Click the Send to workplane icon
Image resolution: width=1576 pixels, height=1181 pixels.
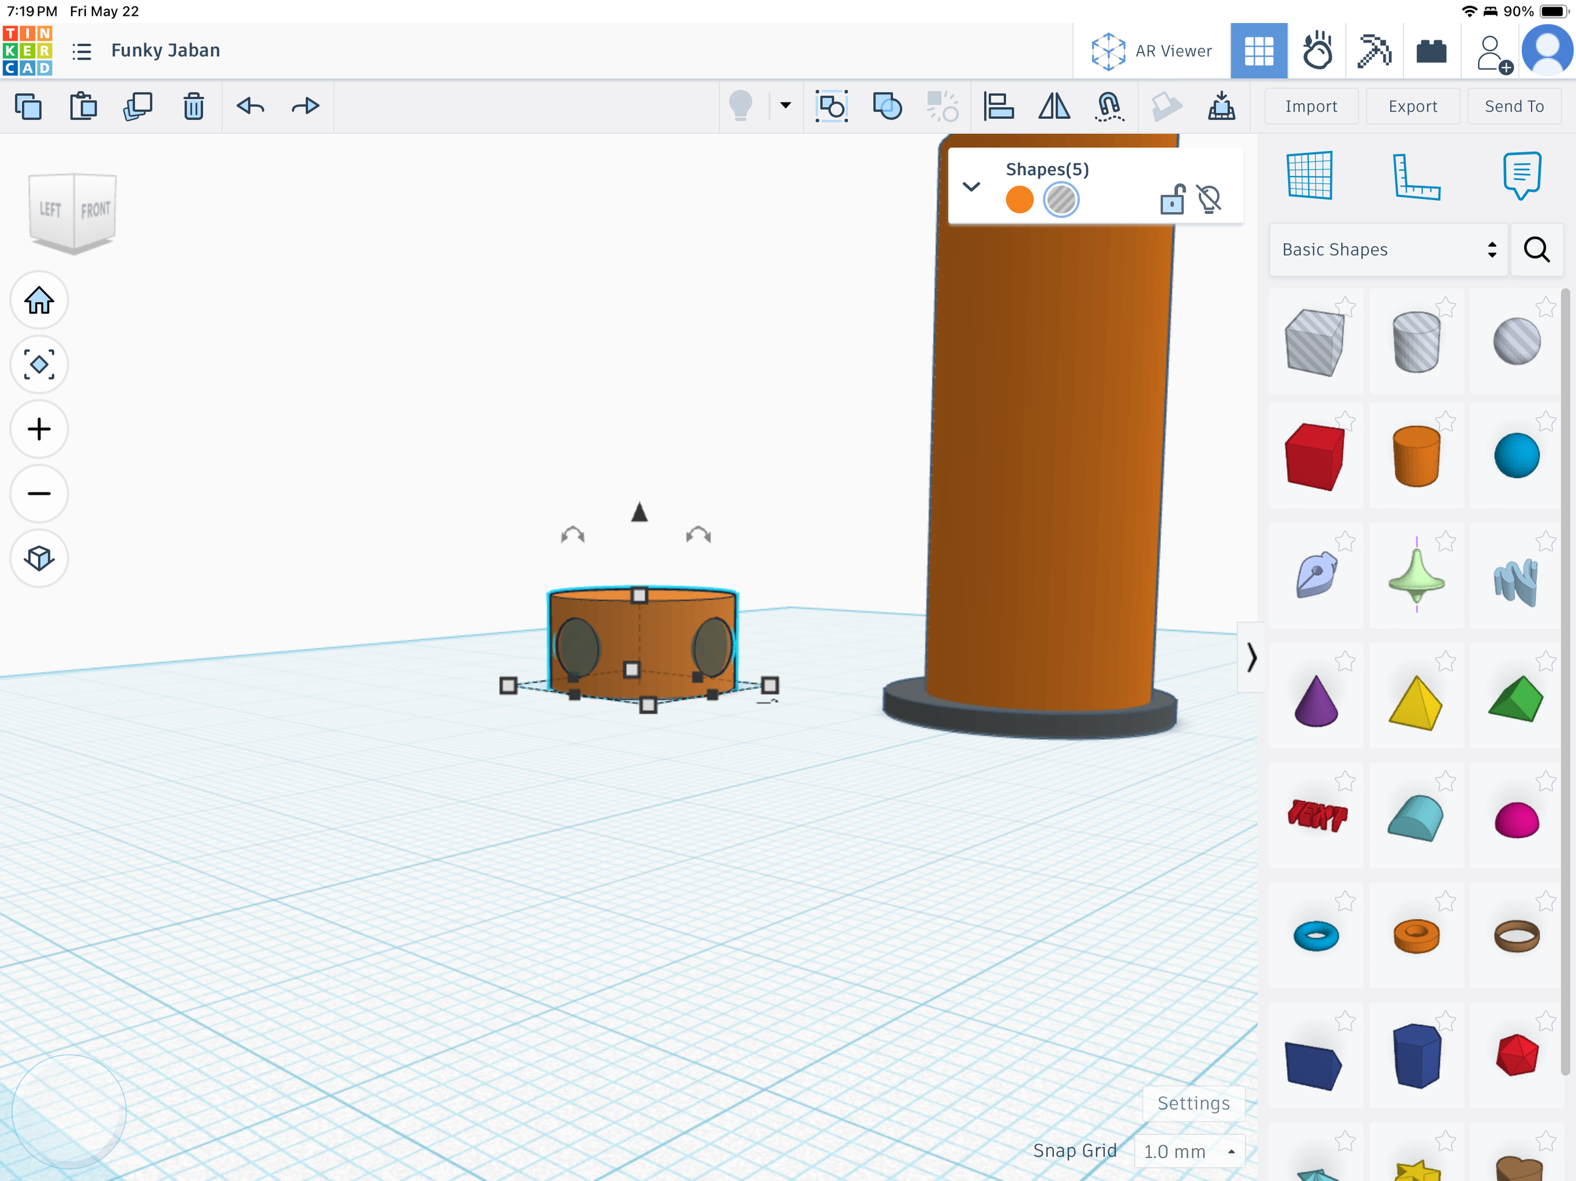1221,107
